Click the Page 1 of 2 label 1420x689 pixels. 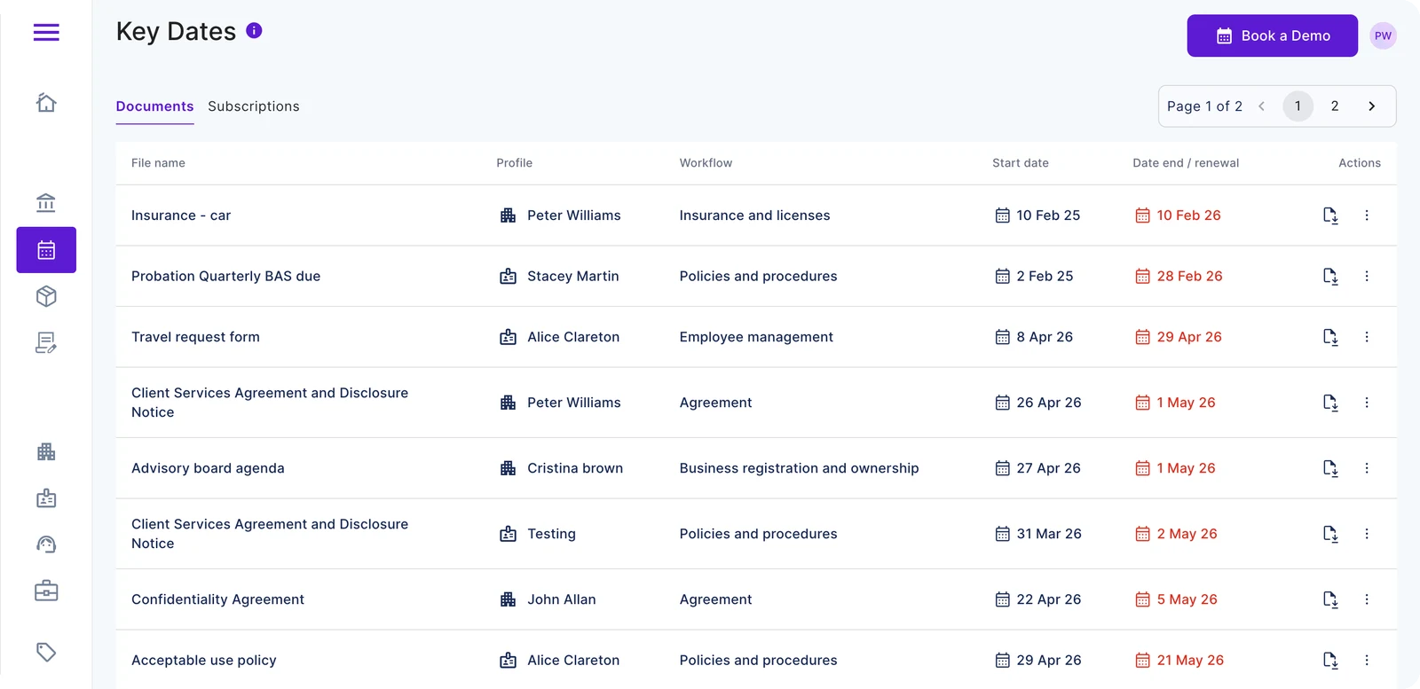[1204, 106]
